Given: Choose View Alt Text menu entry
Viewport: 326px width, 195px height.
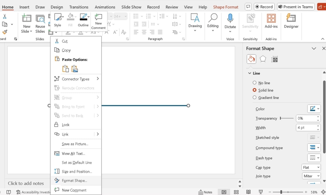Looking at the screenshot, I should 76,153.
